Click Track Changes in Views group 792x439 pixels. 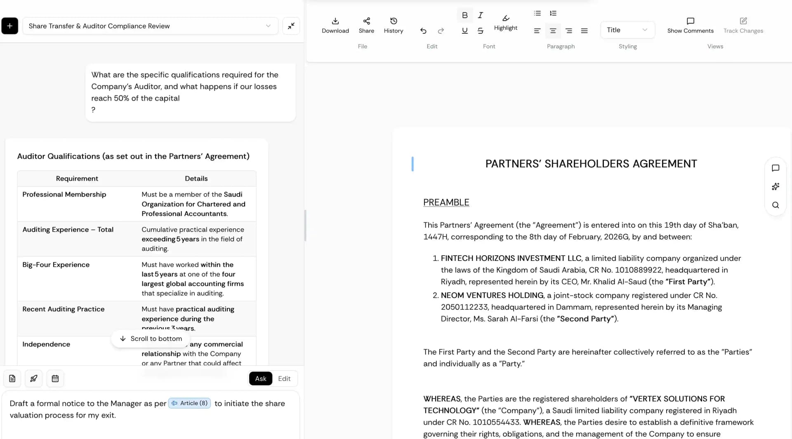[743, 26]
